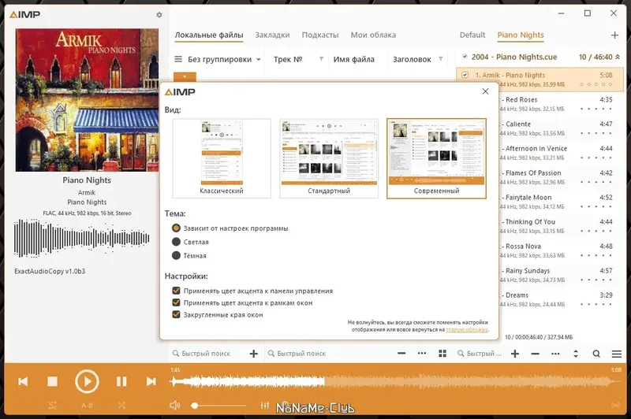Image resolution: width=631 pixels, height=419 pixels.
Task: Seek in the waveform progress bar
Action: coord(397,382)
